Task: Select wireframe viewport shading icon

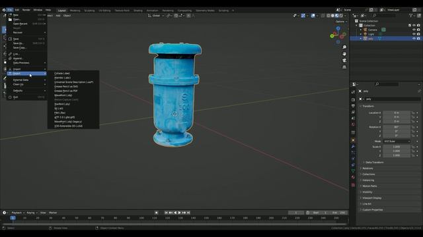Action: click(328, 16)
